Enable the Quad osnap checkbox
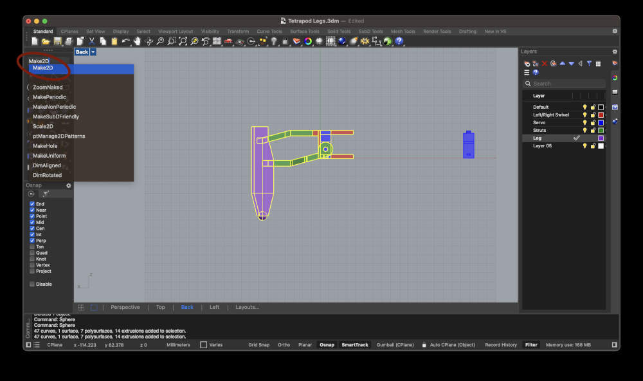The height and width of the screenshot is (381, 643). pos(32,253)
